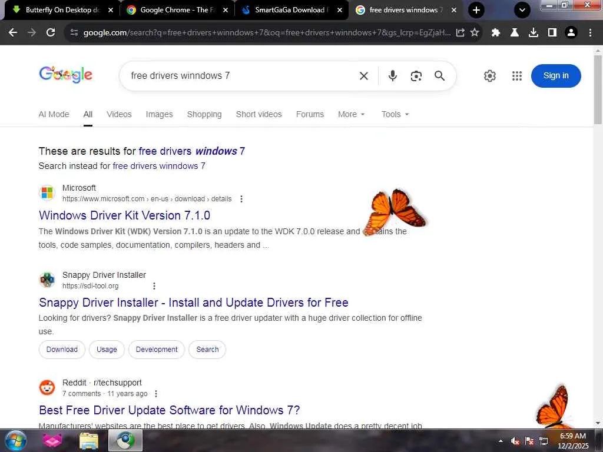Click the Development sitelink chip
This screenshot has height=452, width=603.
pos(157,350)
